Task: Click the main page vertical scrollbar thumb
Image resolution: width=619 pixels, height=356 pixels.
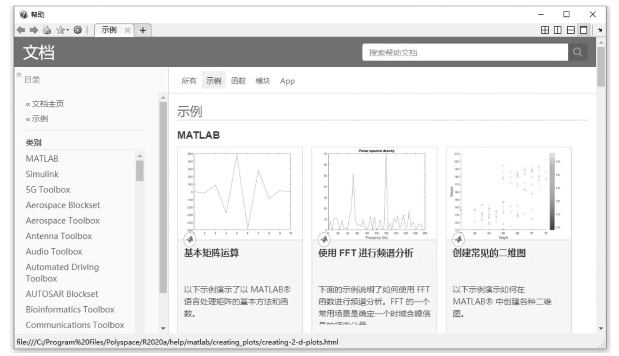Action: pos(601,66)
